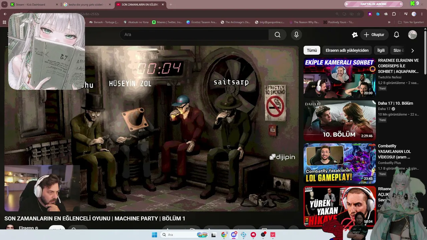Viewport: 427px width, 240px height.
Task: Switch to the Stream - Kick Dashboard tab
Action: point(34,5)
